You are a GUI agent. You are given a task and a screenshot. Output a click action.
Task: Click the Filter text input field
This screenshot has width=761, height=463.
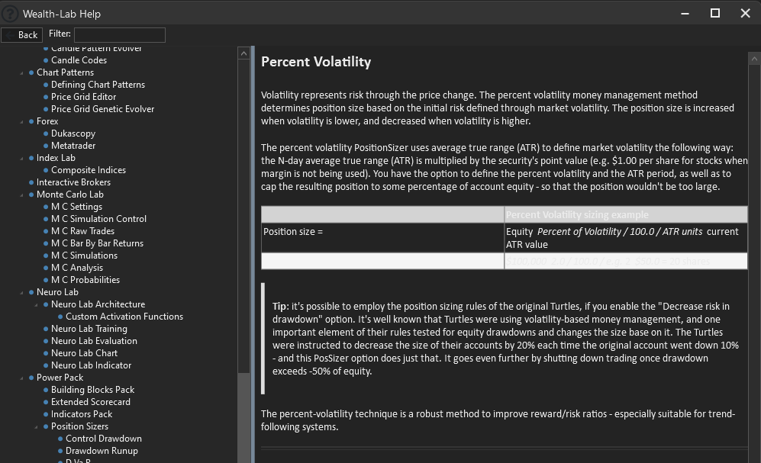click(119, 34)
